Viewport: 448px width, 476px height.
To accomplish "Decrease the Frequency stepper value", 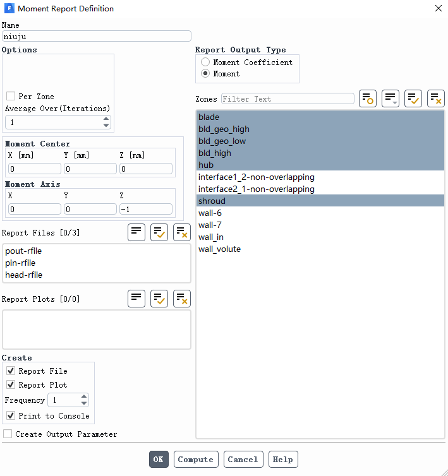I will click(83, 403).
